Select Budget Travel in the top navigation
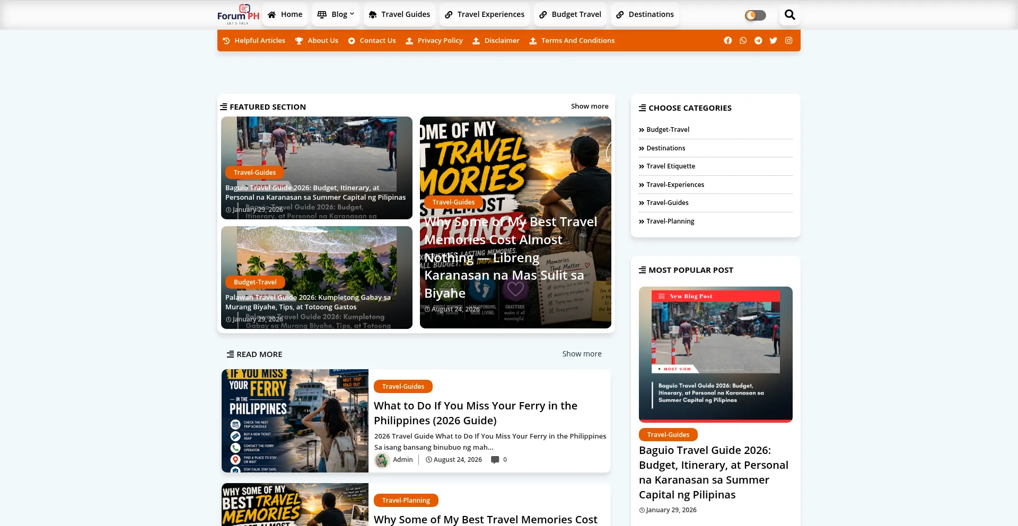The image size is (1018, 526). pos(570,15)
